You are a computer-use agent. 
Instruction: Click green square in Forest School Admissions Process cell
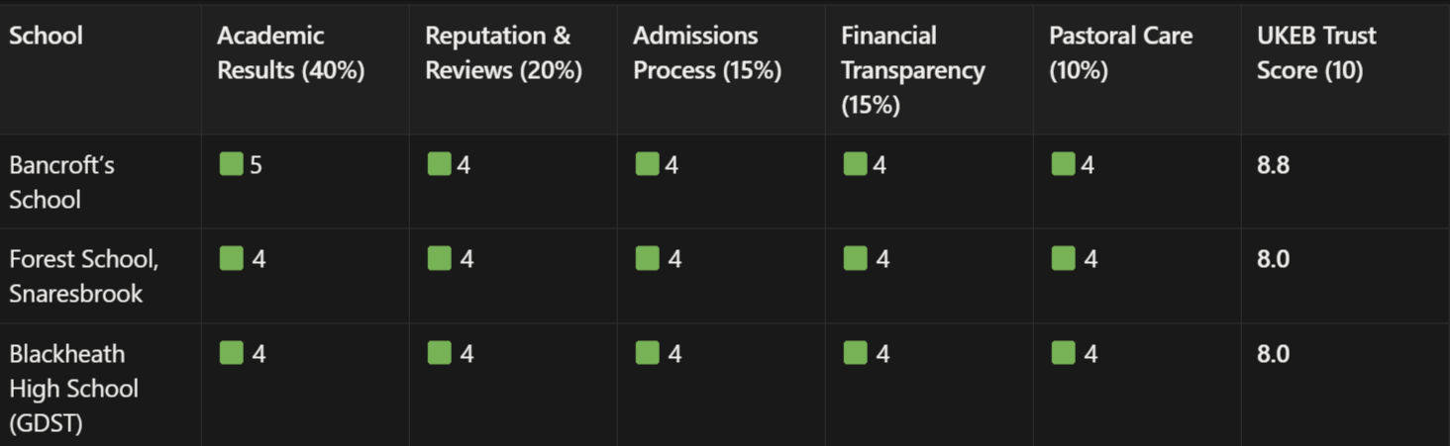(647, 259)
